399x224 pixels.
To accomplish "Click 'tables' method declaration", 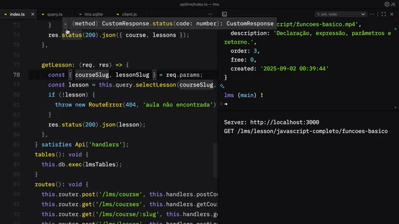I will 45,154.
